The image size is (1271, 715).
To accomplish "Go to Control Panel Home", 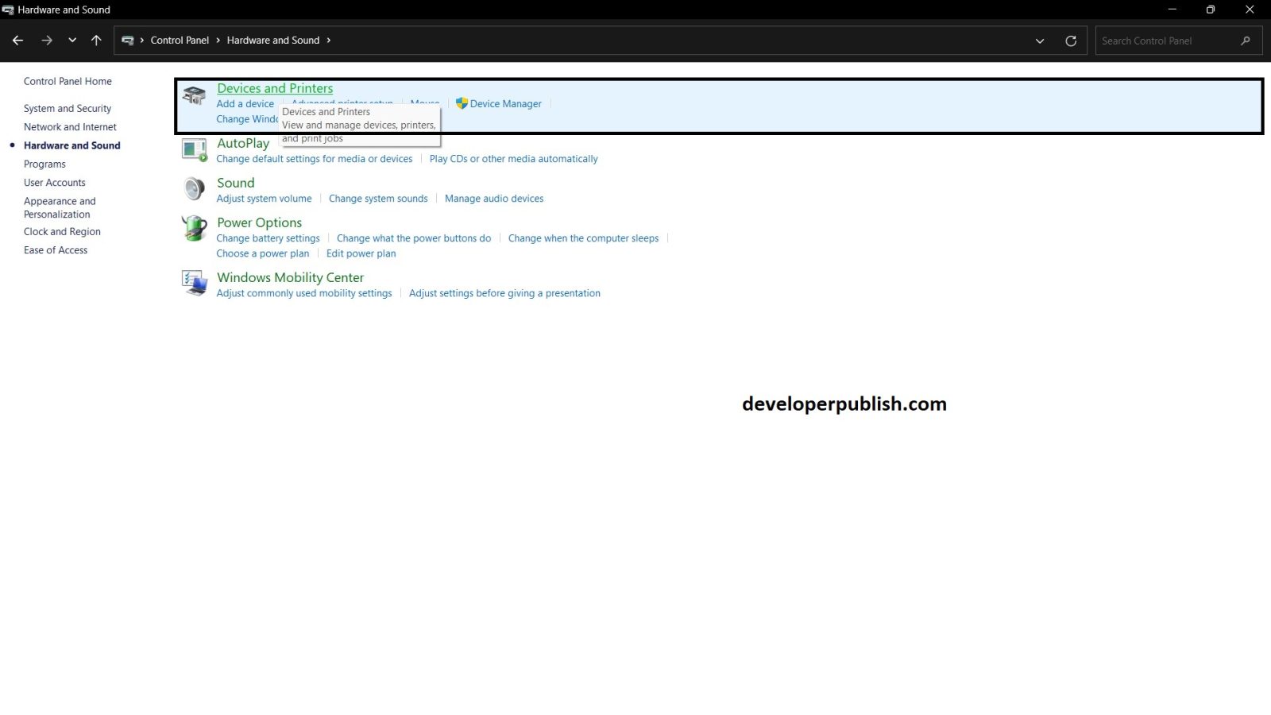I will click(68, 81).
